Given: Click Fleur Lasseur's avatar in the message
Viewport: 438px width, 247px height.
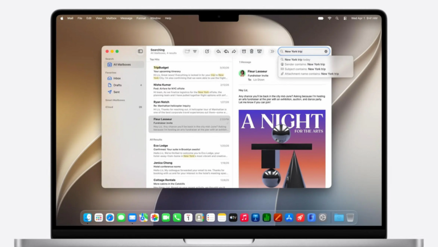Looking at the screenshot, I should click(242, 73).
